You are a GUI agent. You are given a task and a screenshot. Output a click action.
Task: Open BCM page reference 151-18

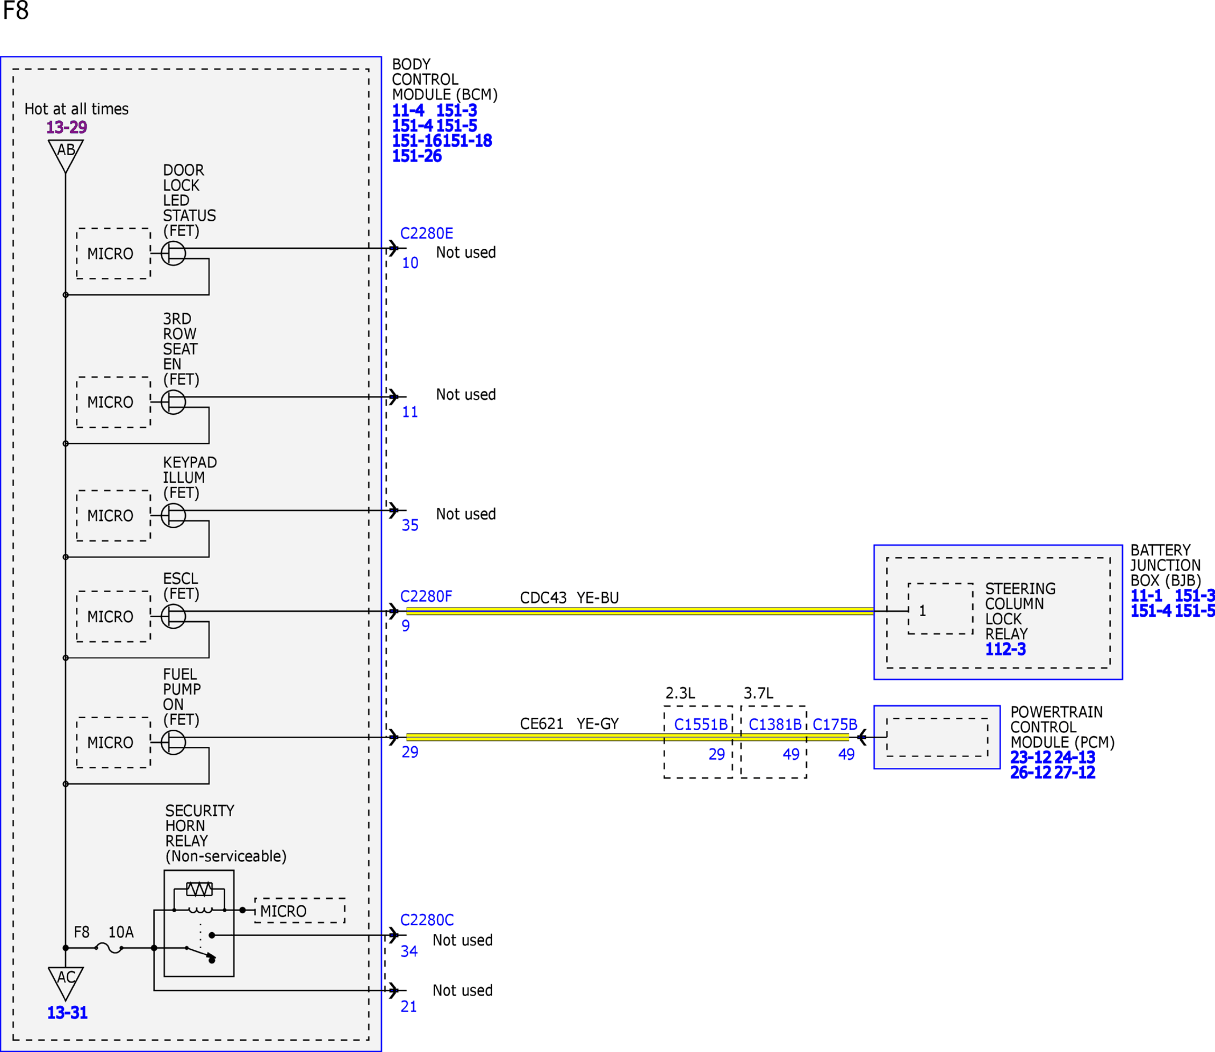tap(468, 141)
